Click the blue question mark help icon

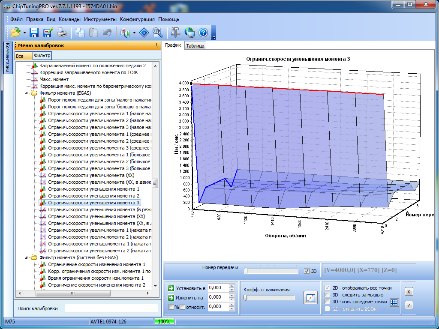[203, 33]
